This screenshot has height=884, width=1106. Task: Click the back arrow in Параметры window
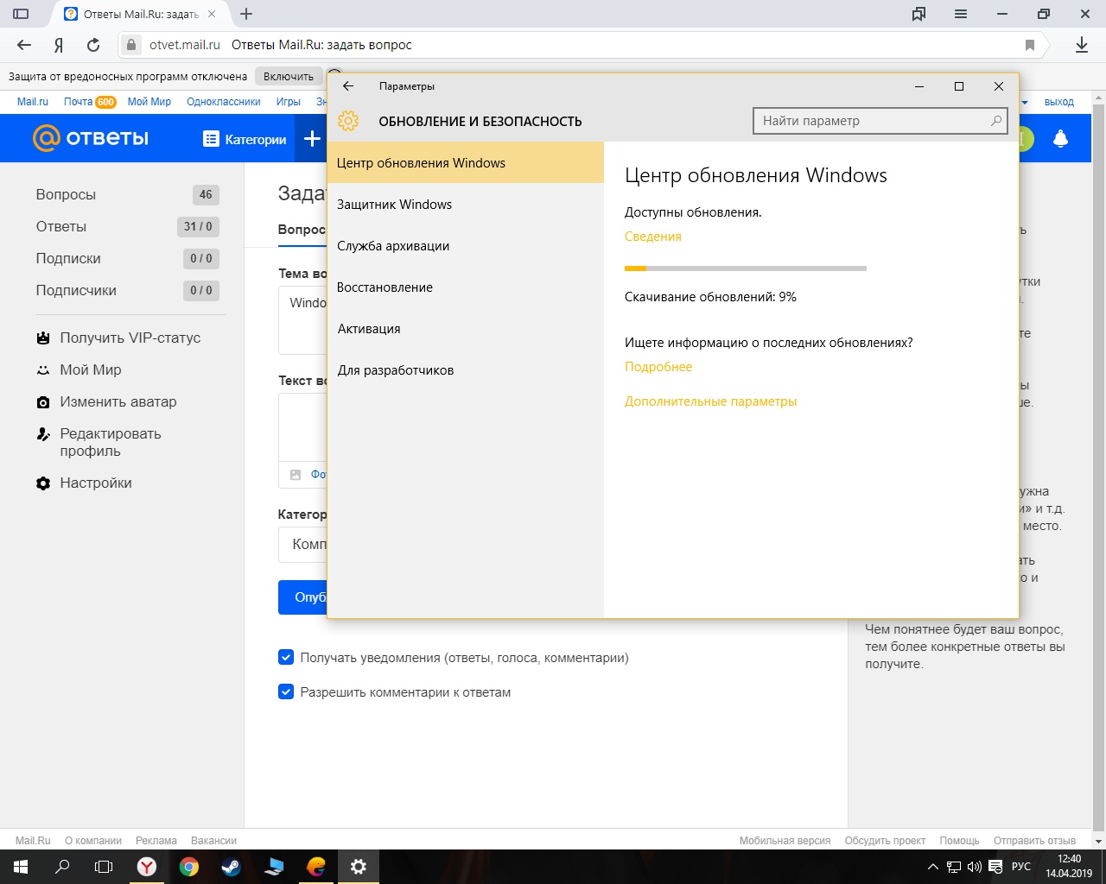pos(348,86)
